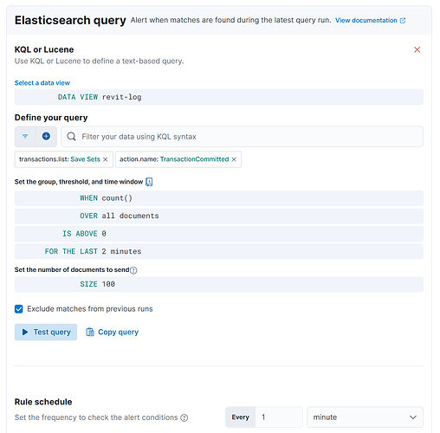Click the Rule schedule heading

tap(43, 402)
